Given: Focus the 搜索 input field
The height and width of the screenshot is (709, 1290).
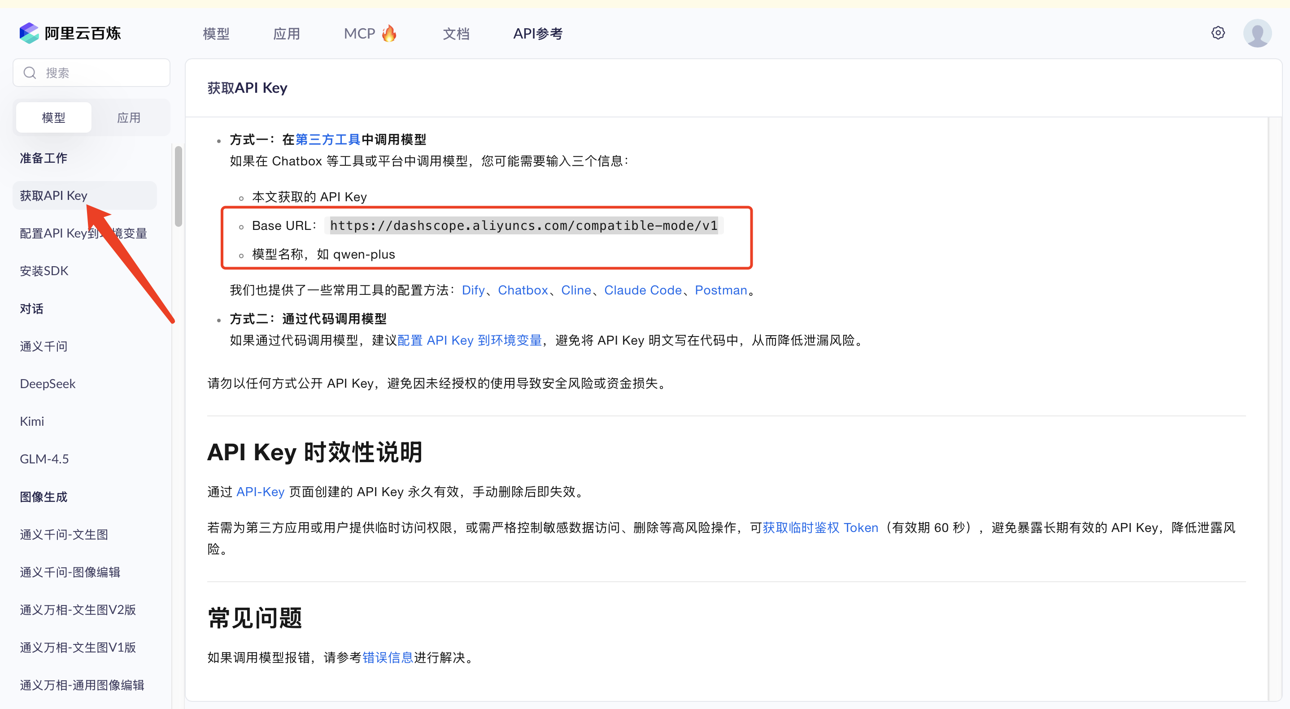Looking at the screenshot, I should 91,73.
